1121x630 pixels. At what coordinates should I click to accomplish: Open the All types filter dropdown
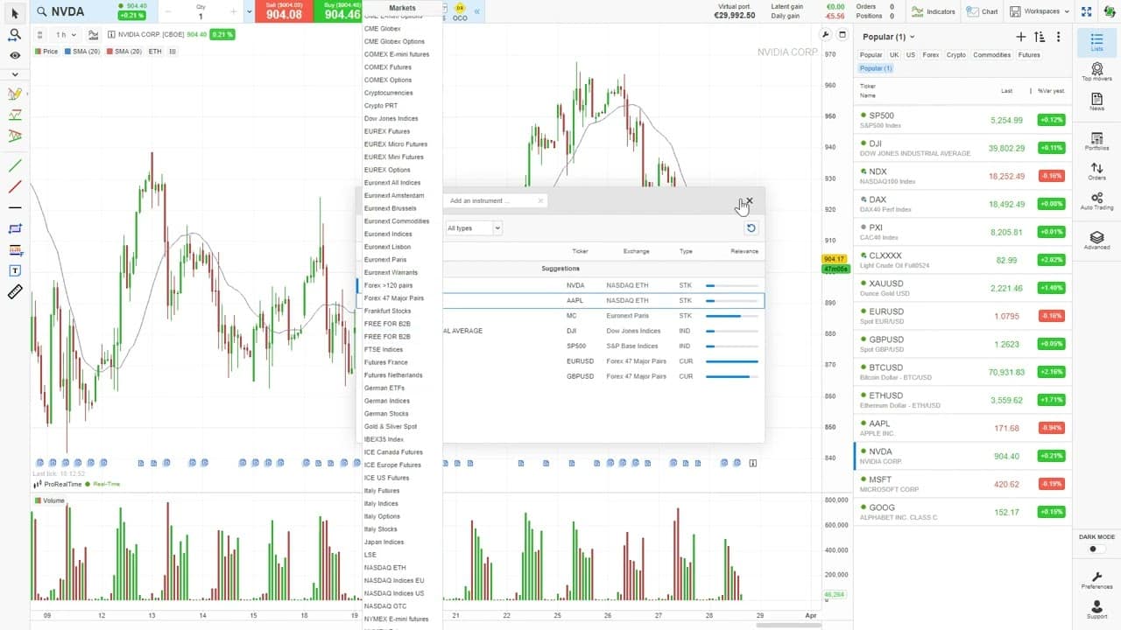(x=473, y=227)
